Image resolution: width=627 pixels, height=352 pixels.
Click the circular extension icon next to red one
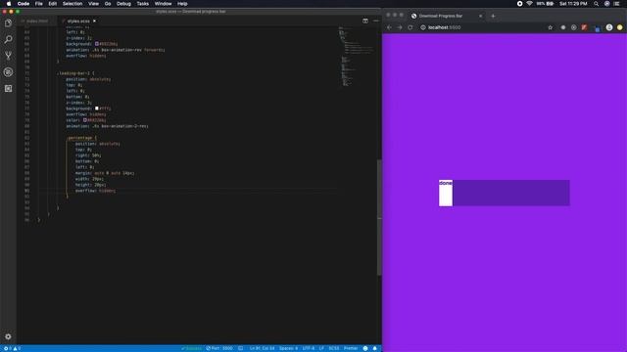click(574, 27)
